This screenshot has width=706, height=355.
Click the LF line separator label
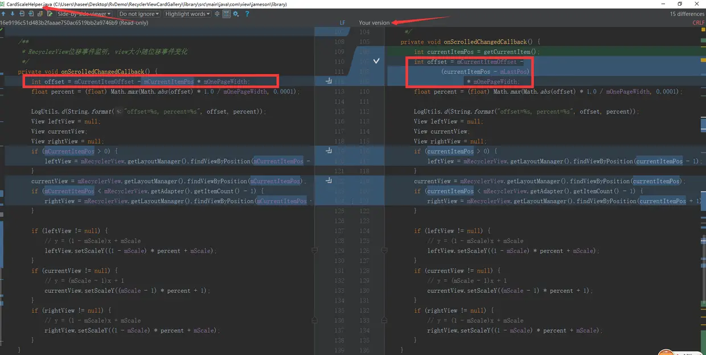point(343,23)
